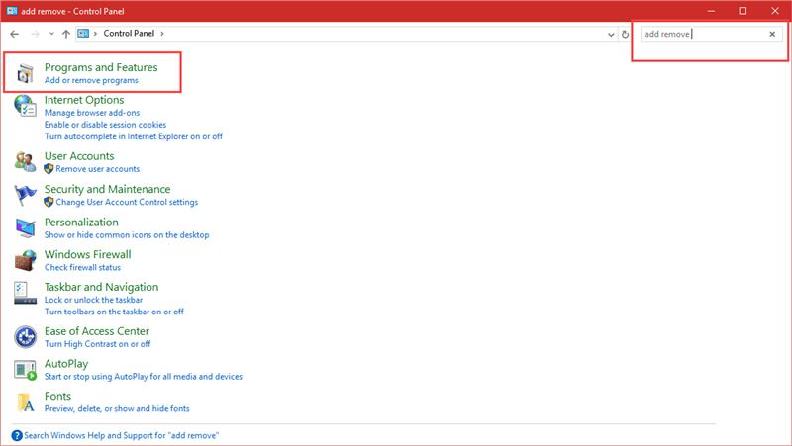This screenshot has height=446, width=792.
Task: Click the shield icon beside Change User Account Control
Action: [x=49, y=202]
